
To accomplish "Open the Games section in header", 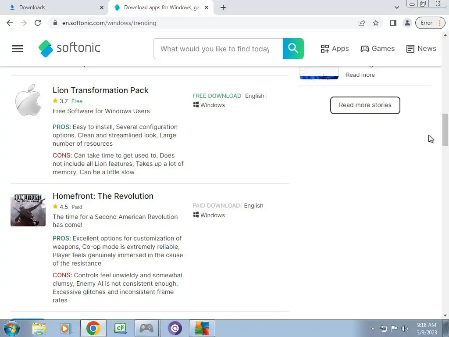I will tap(378, 49).
